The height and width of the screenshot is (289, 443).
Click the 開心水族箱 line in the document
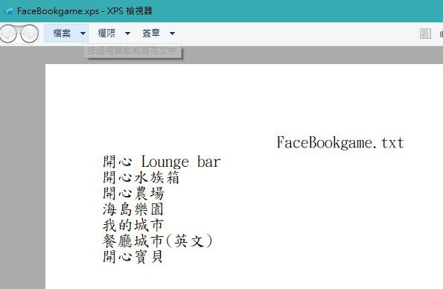click(141, 178)
